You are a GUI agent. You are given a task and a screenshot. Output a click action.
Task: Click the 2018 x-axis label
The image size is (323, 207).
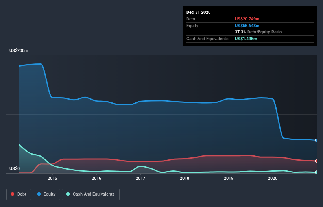pyautogui.click(x=185, y=178)
